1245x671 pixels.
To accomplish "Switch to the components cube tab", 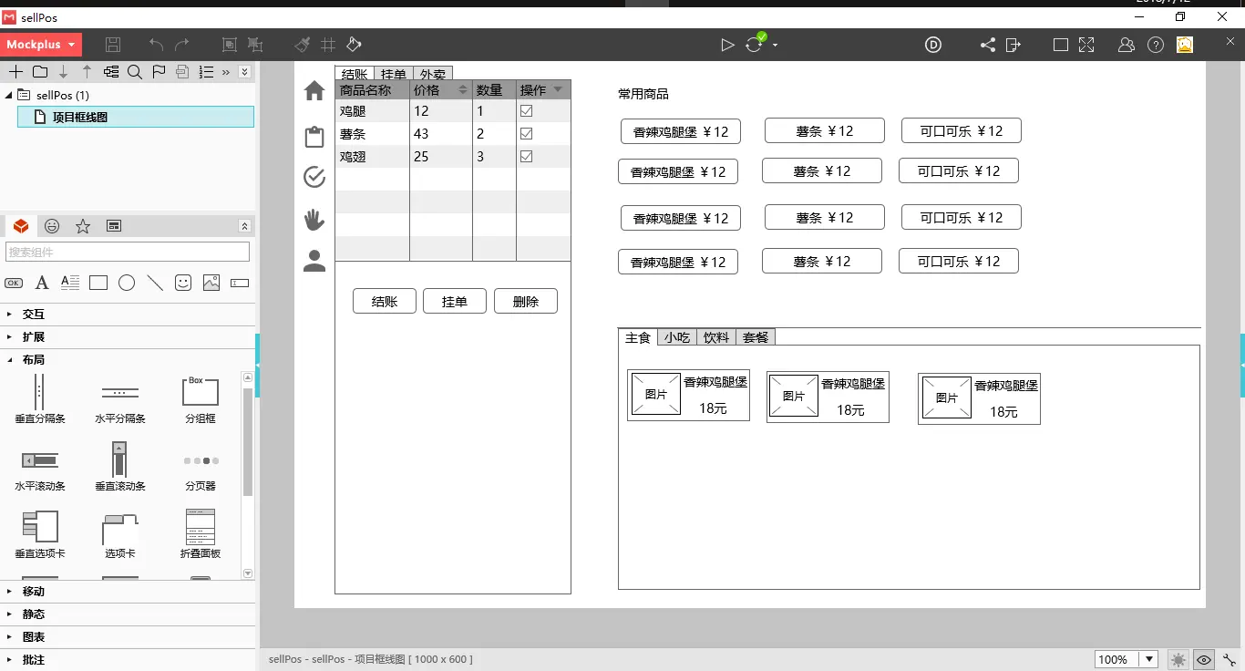I will point(21,226).
